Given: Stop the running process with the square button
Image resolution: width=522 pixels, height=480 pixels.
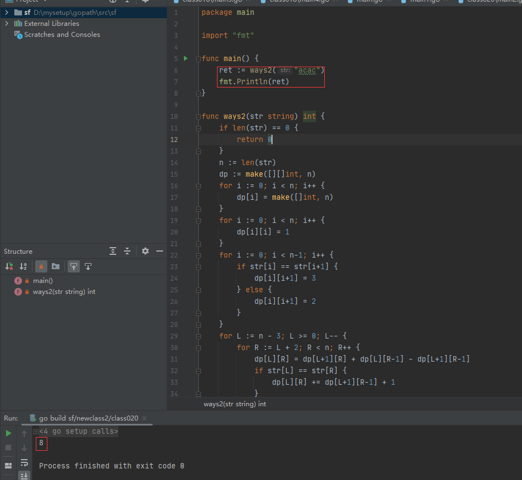Looking at the screenshot, I should coord(9,448).
